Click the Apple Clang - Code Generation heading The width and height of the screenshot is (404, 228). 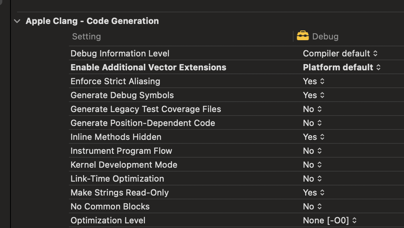(92, 21)
